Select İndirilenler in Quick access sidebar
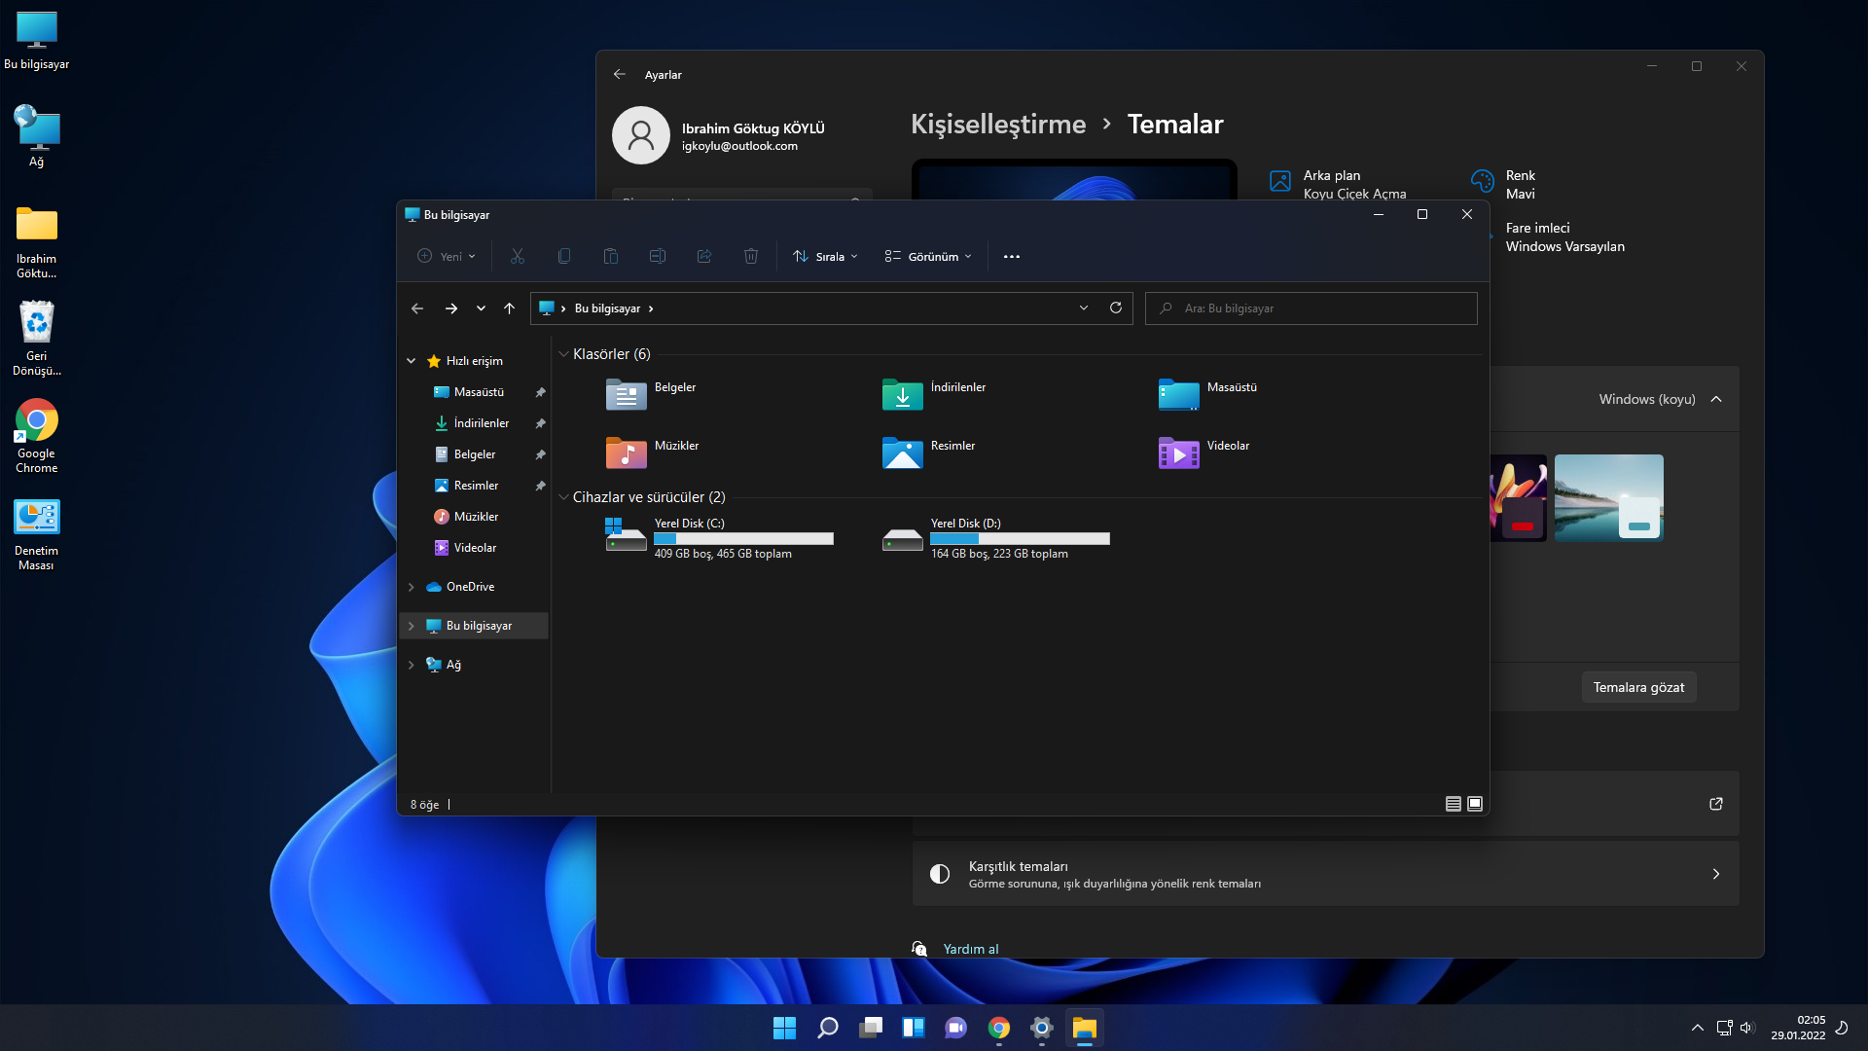This screenshot has width=1868, height=1051. tap(482, 423)
